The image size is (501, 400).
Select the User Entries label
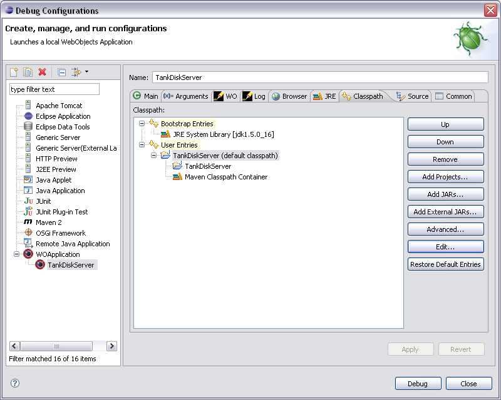(179, 145)
